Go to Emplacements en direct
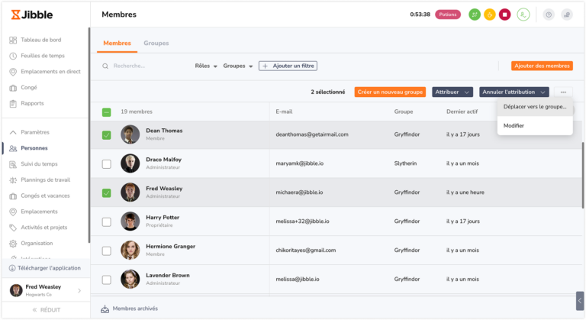This screenshot has width=586, height=320. click(x=50, y=72)
